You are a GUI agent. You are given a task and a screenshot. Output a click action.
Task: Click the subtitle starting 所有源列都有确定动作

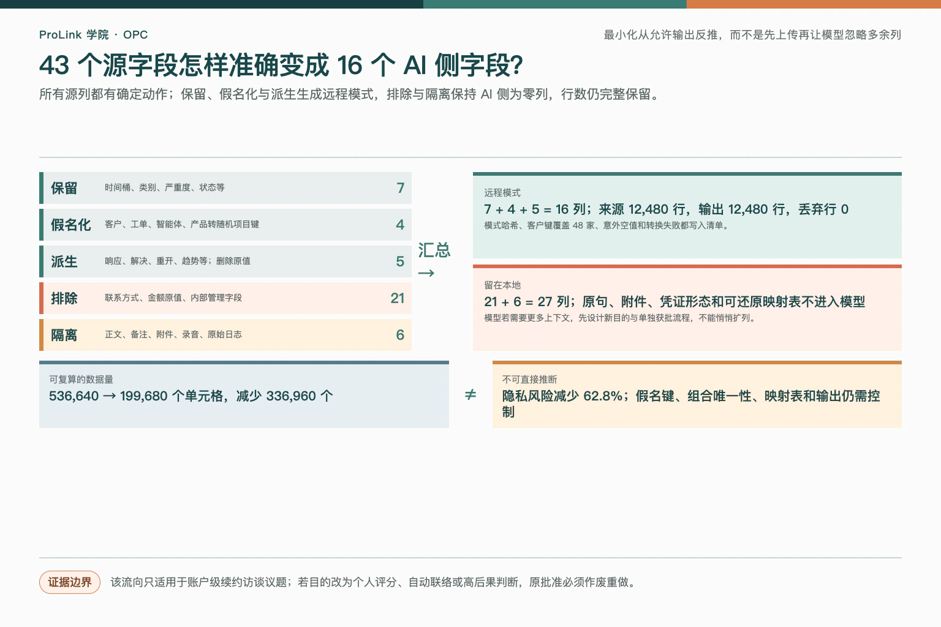[x=351, y=94]
